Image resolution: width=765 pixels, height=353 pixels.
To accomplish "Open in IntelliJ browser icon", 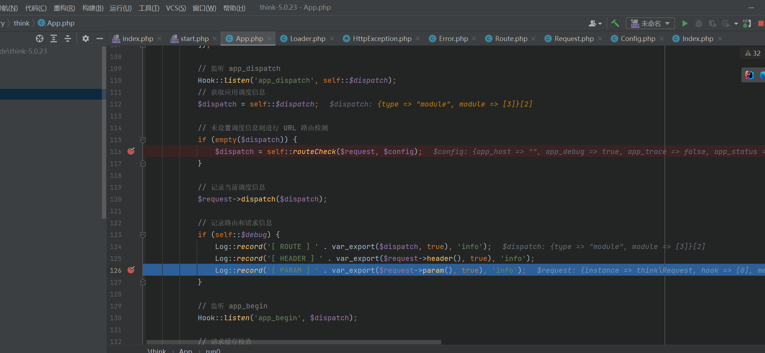I will pyautogui.click(x=750, y=75).
